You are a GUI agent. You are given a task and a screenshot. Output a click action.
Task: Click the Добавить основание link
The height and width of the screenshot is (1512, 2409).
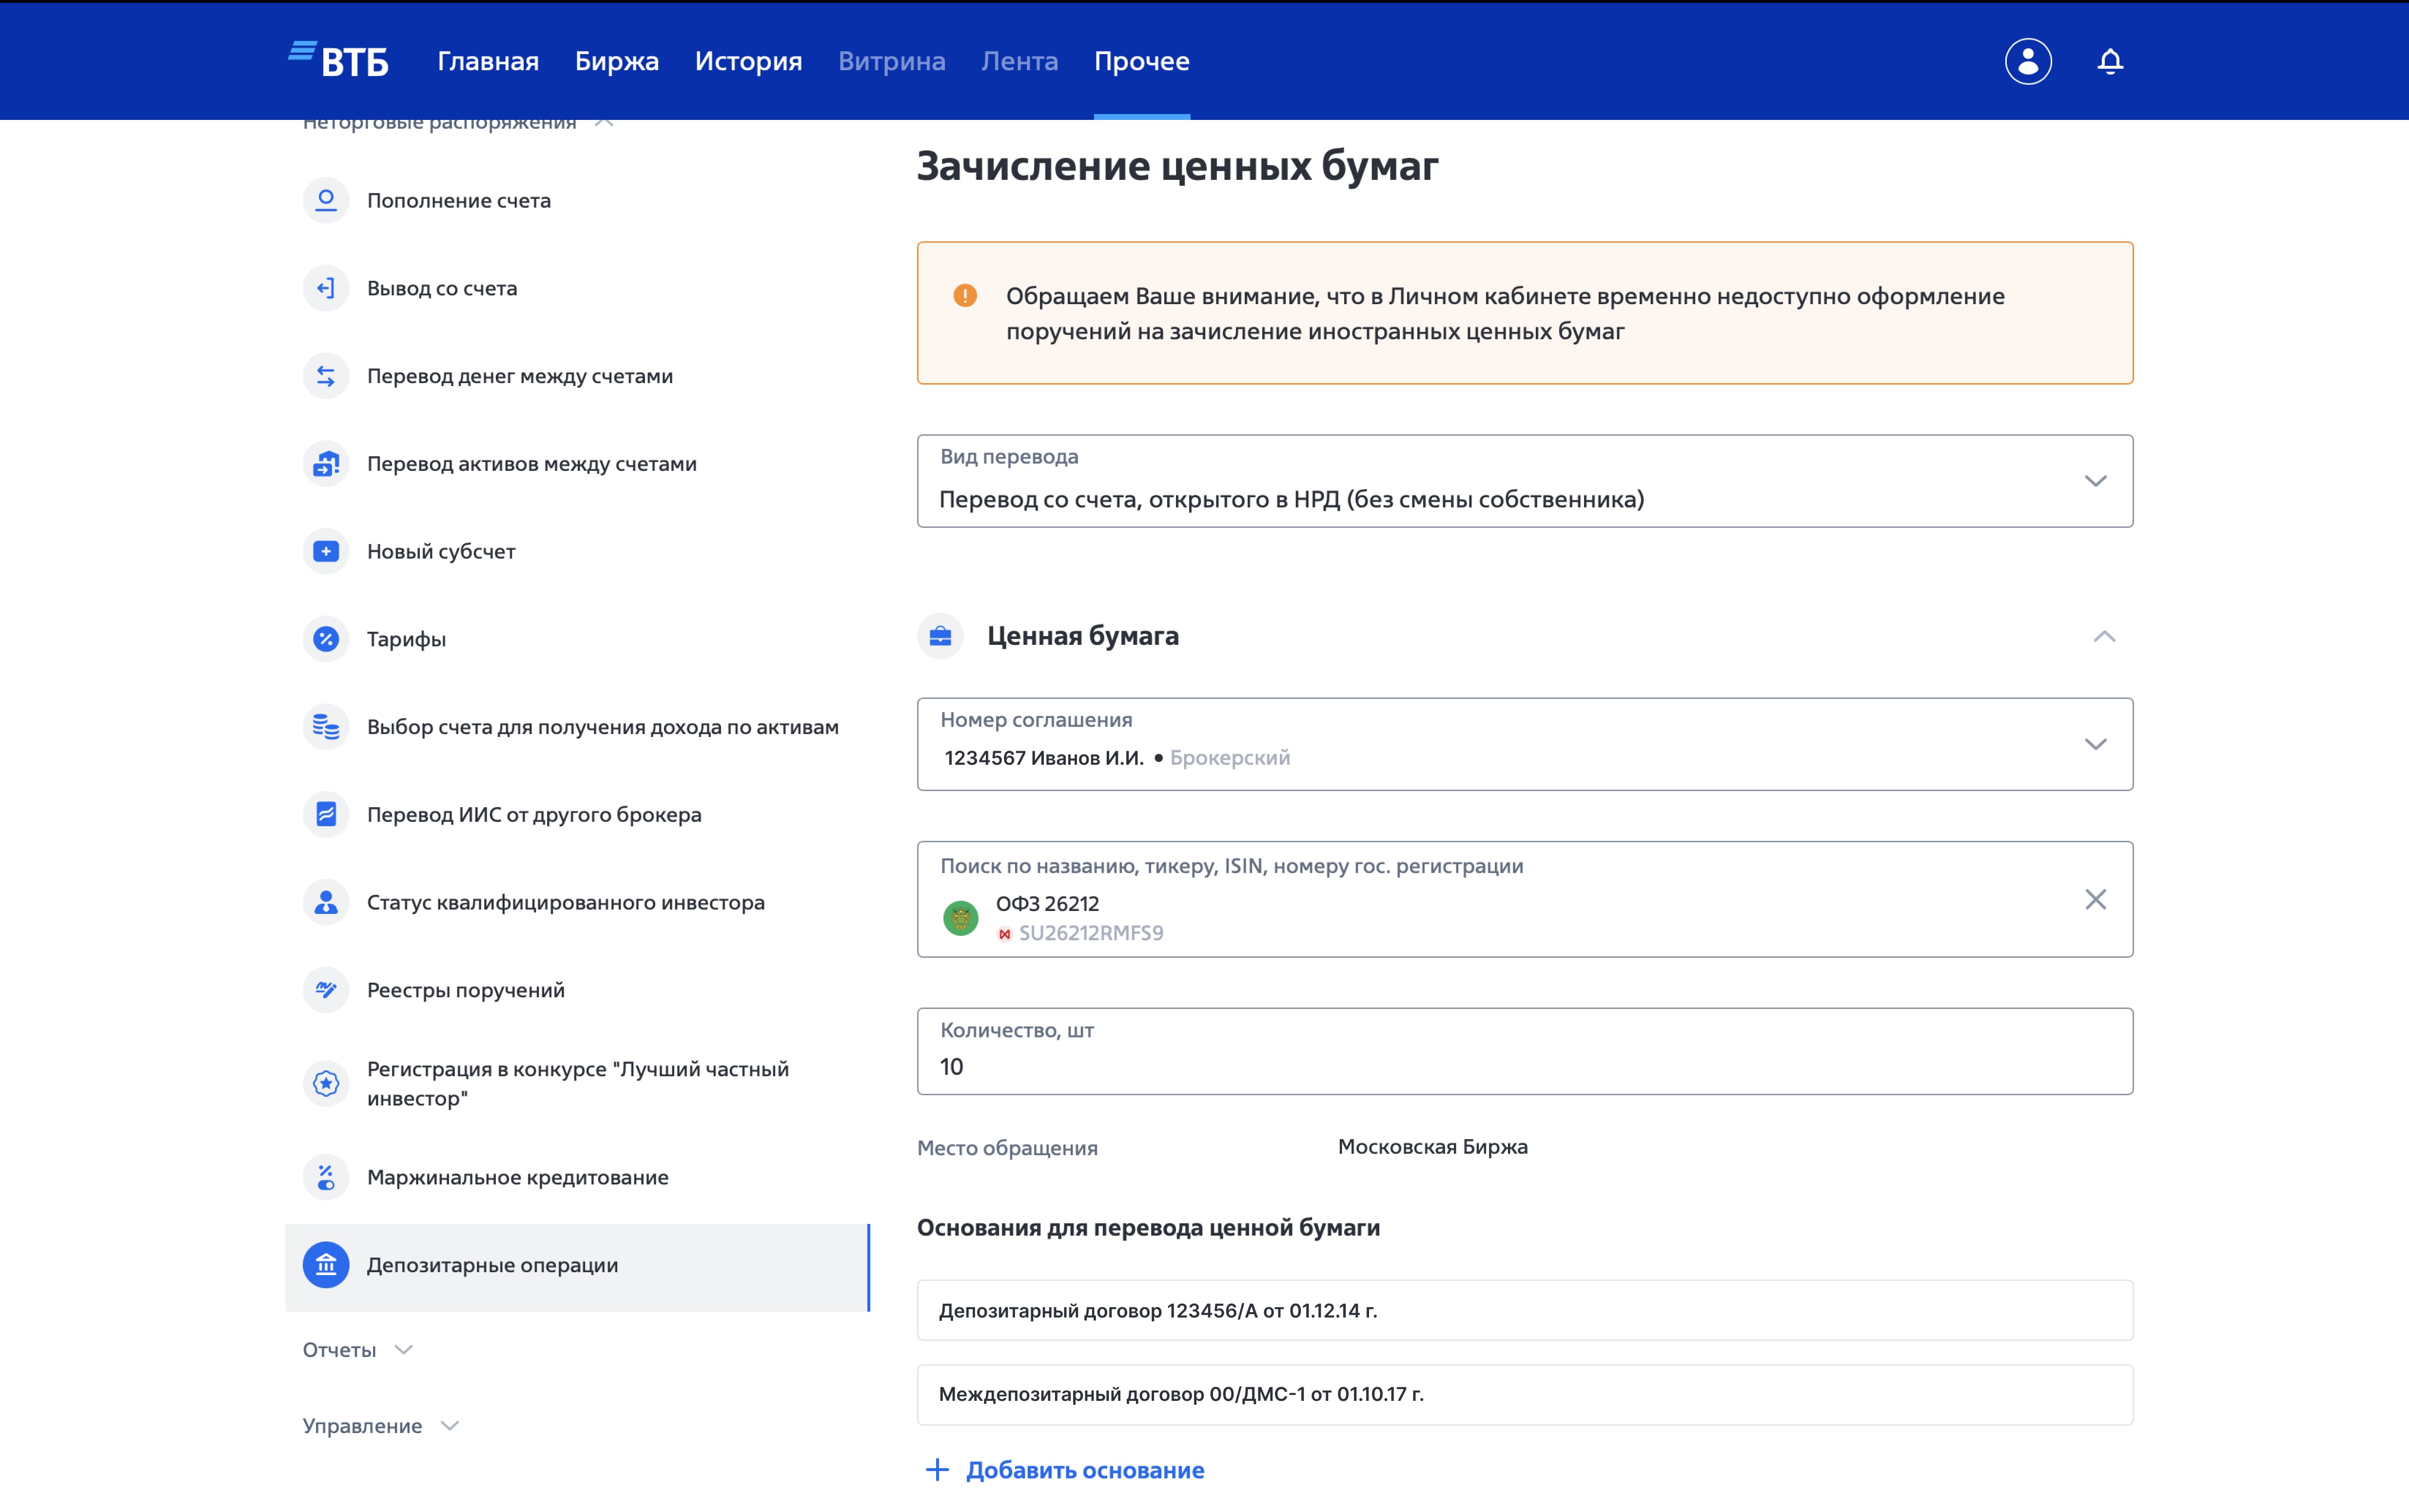coord(1085,1470)
